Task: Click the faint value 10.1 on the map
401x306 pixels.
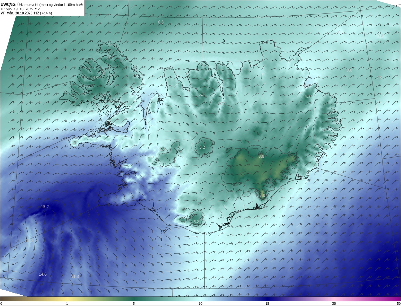Action: click(340, 32)
